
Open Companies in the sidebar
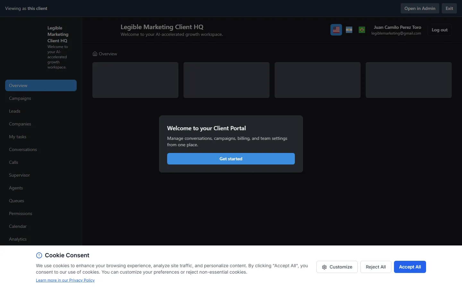pos(41,124)
